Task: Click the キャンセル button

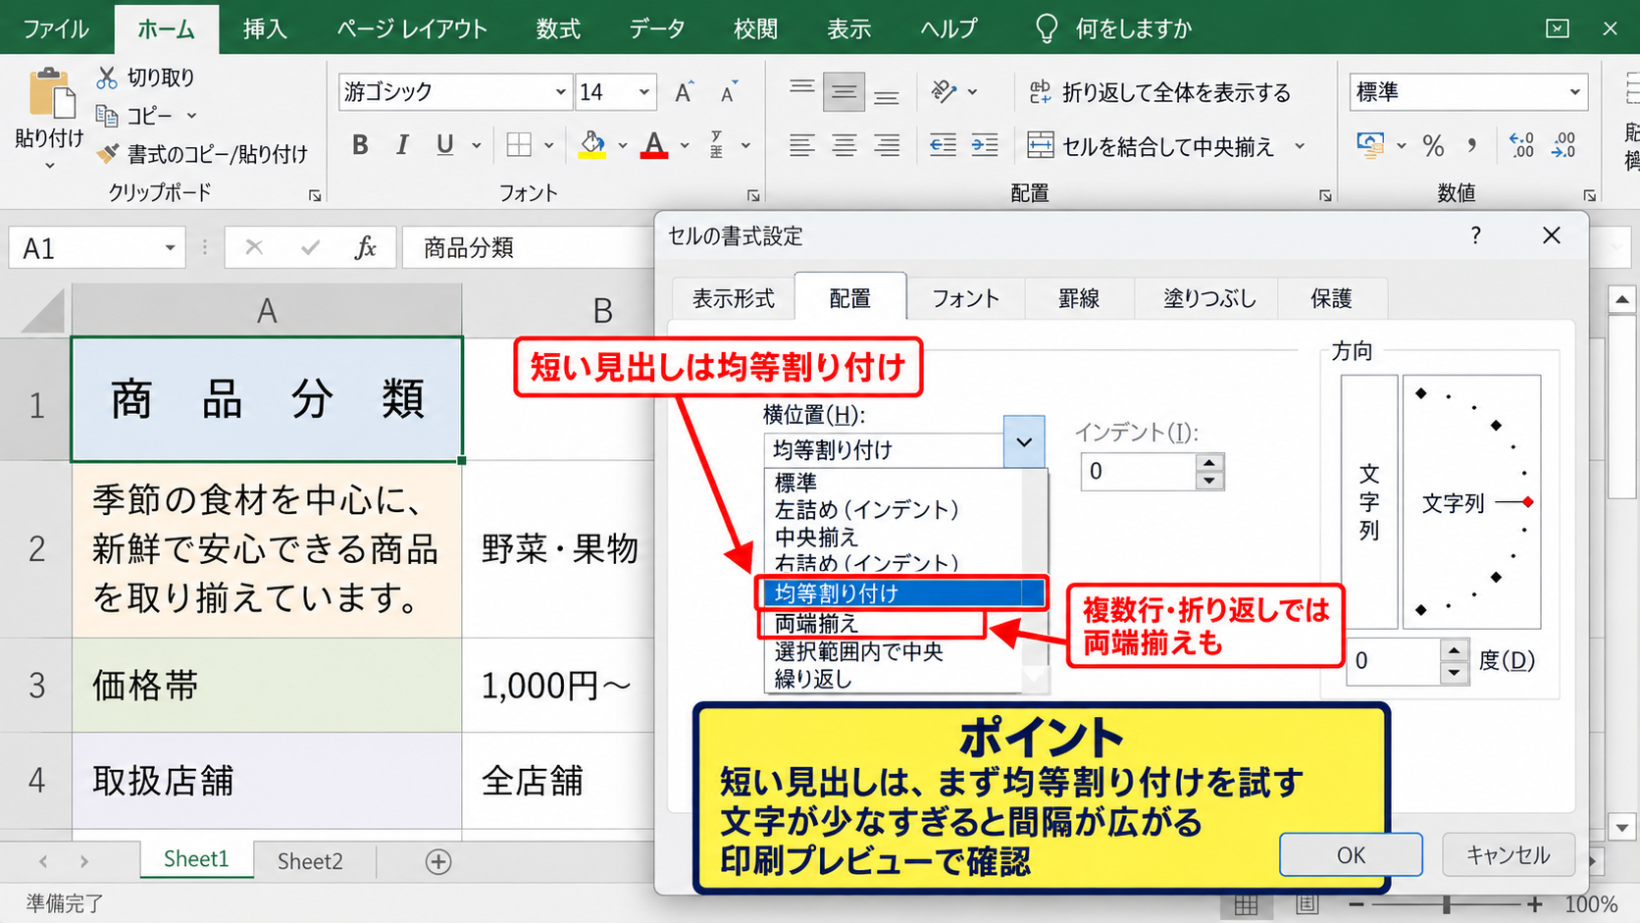Action: pyautogui.click(x=1509, y=854)
